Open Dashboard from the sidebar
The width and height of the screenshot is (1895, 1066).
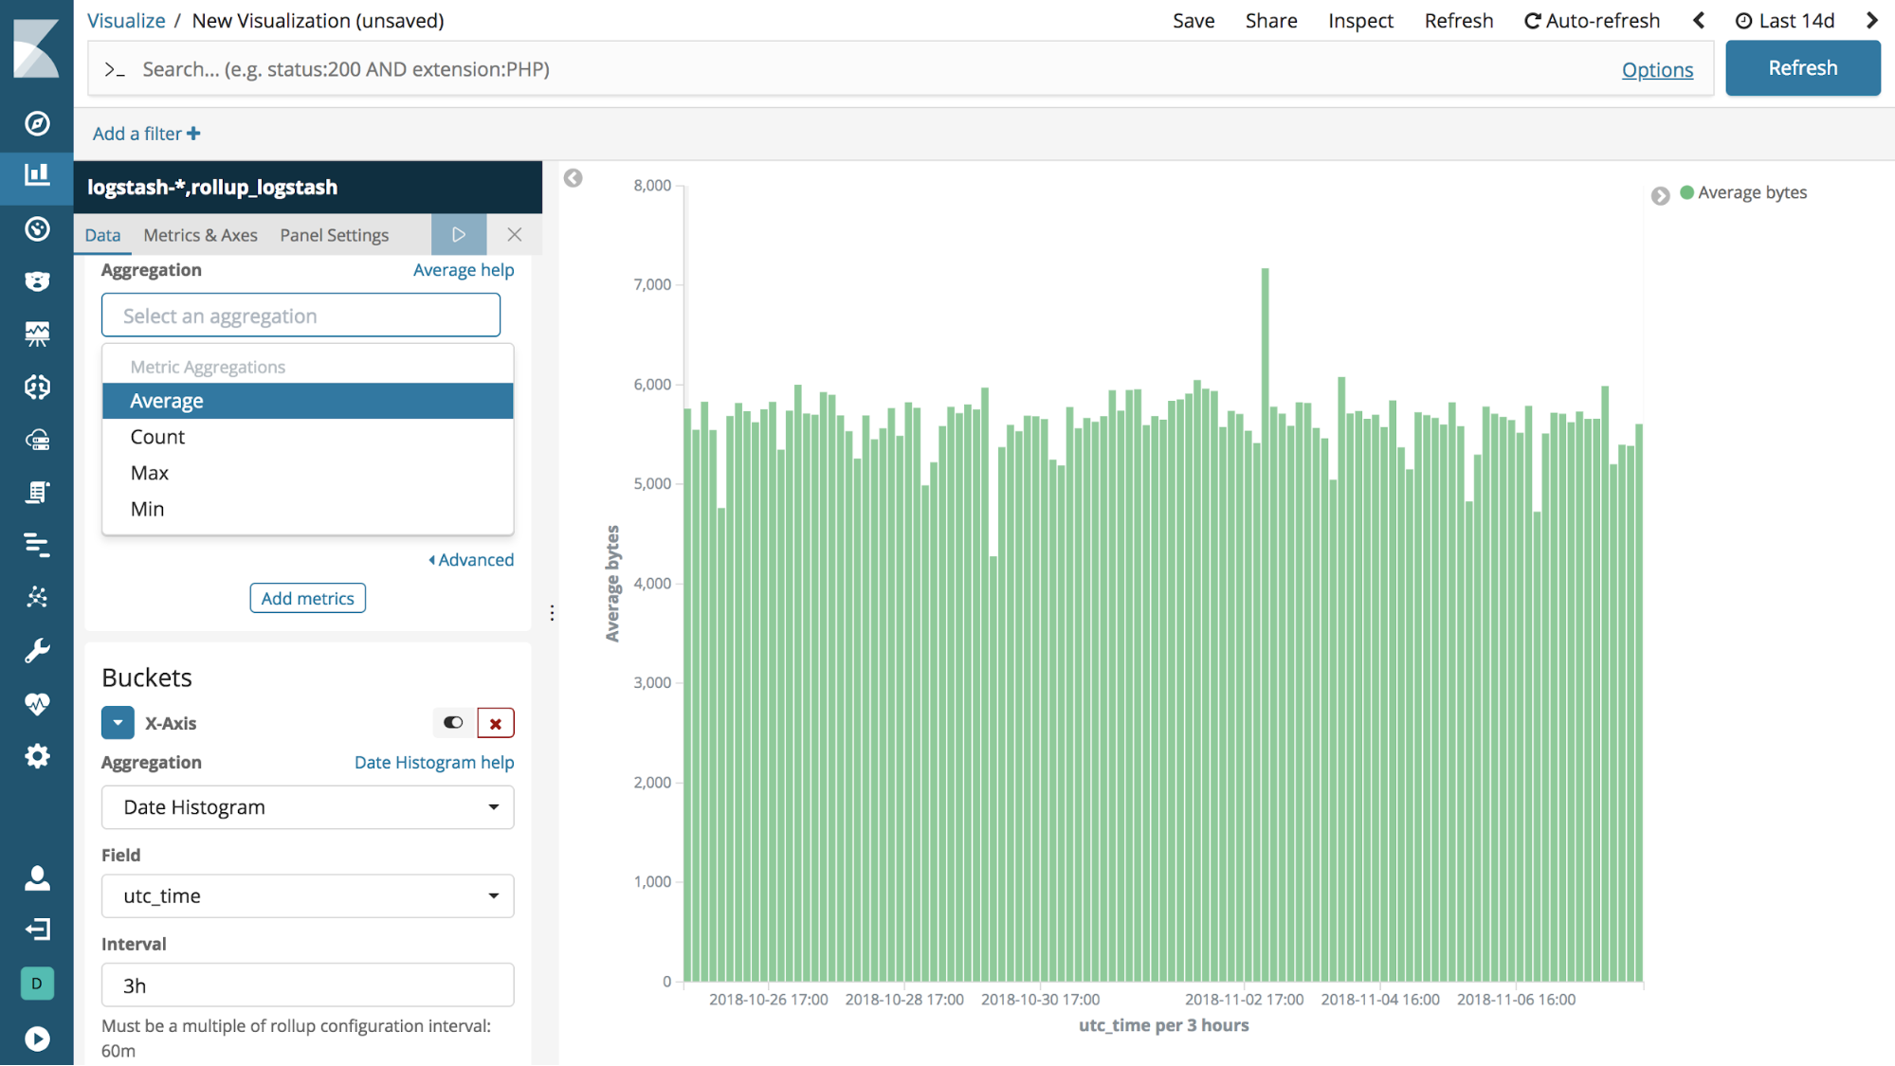point(37,228)
